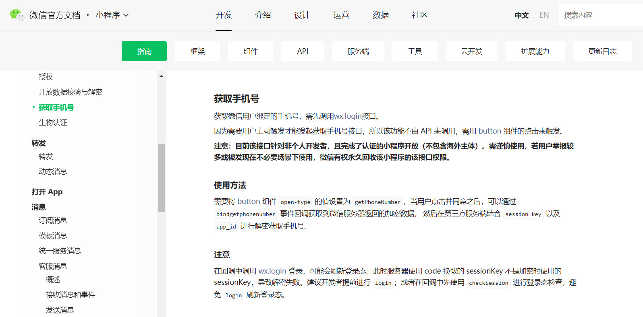Open the 微信官方文档 home link
This screenshot has height=317, width=643.
pos(55,15)
